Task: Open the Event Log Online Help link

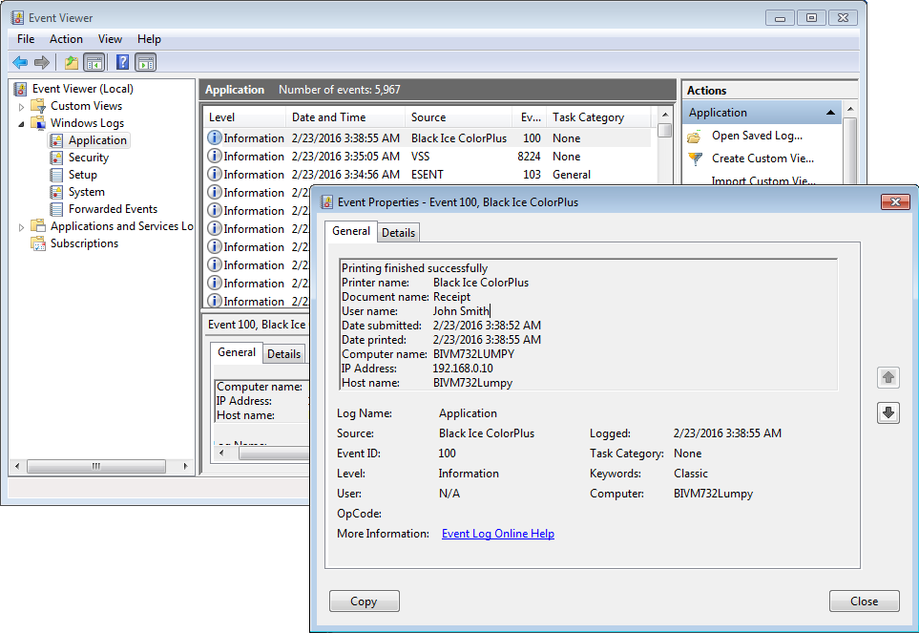Action: [x=497, y=534]
